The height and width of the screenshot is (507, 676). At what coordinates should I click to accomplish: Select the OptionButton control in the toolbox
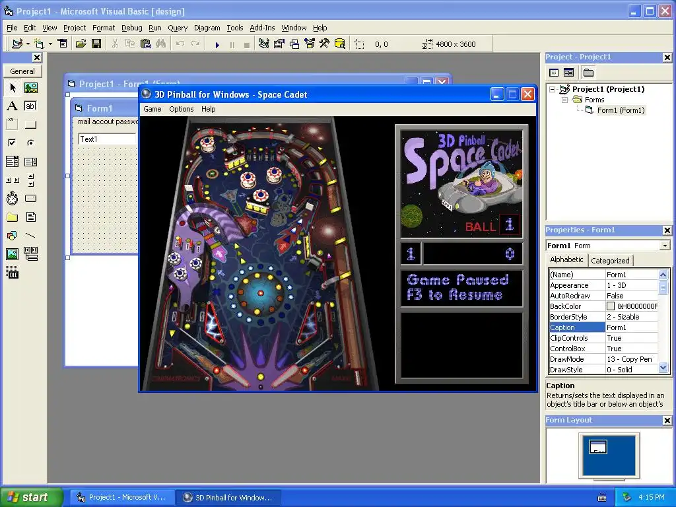coord(30,143)
